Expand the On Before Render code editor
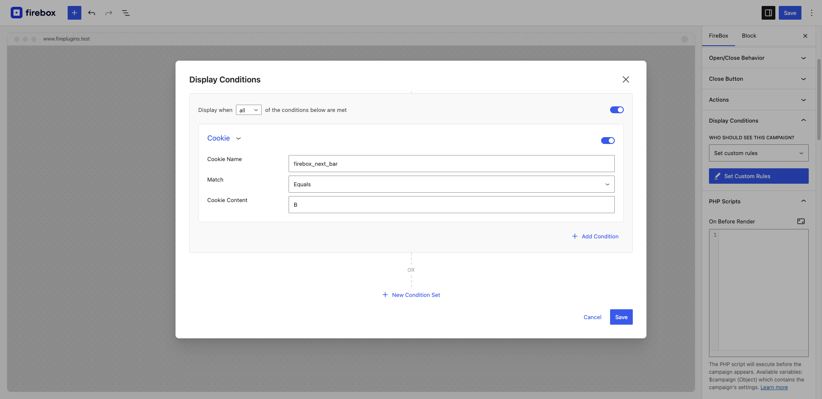The height and width of the screenshot is (399, 822). click(x=801, y=221)
